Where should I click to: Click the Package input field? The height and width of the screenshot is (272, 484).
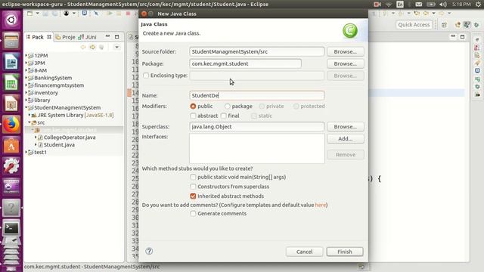click(245, 63)
